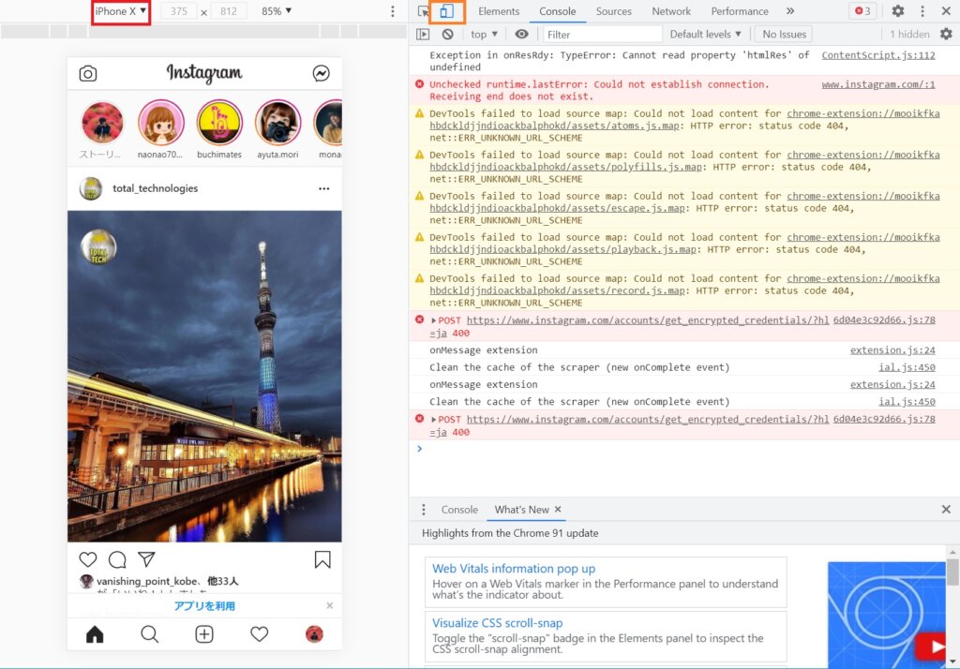Screen dimensions: 960x669
Task: Switch to the Sources tab
Action: (x=613, y=11)
